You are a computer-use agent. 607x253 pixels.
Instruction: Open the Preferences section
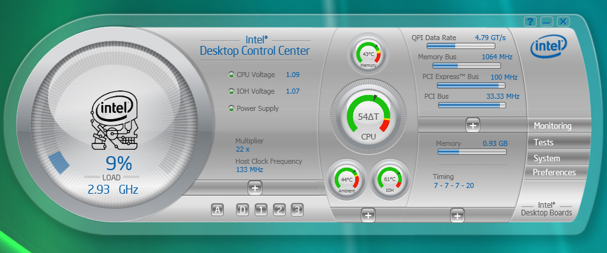[554, 172]
